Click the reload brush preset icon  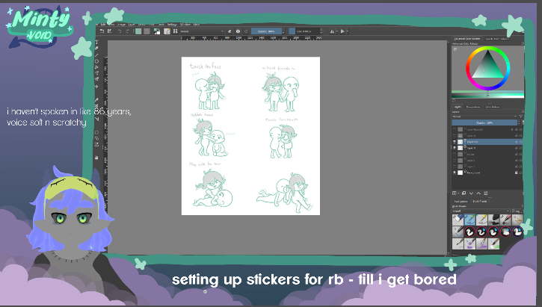click(x=246, y=31)
